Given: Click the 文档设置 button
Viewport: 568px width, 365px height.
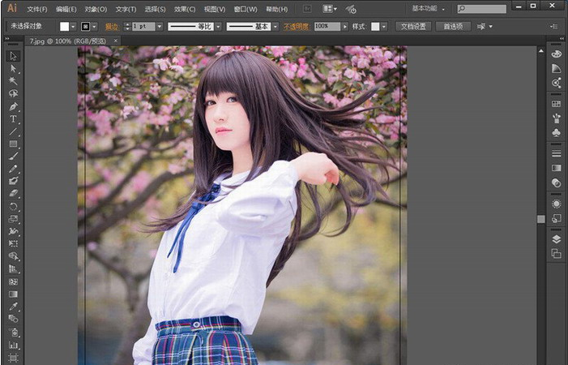Looking at the screenshot, I should [413, 26].
